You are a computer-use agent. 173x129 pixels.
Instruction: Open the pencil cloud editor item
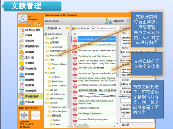(x=31, y=35)
